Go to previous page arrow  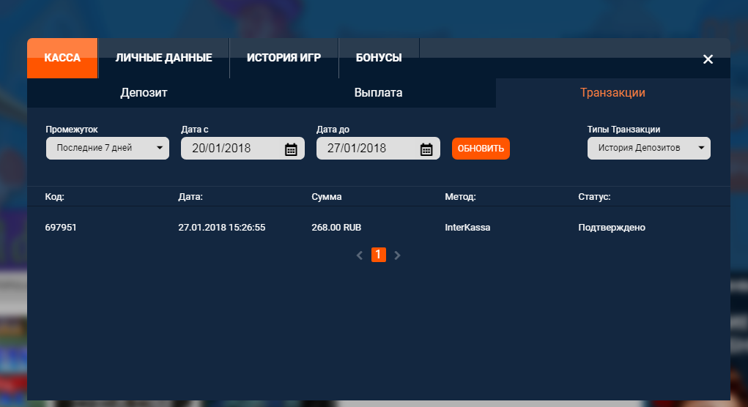coord(360,255)
